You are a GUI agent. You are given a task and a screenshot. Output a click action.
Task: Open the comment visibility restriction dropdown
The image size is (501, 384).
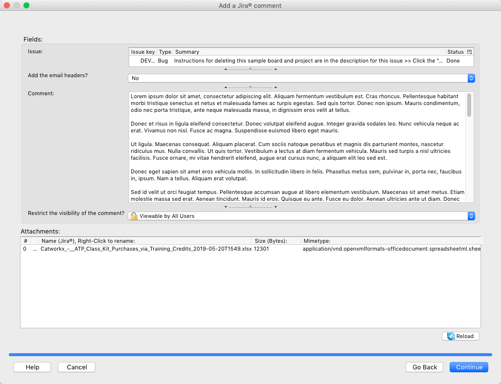tap(301, 216)
